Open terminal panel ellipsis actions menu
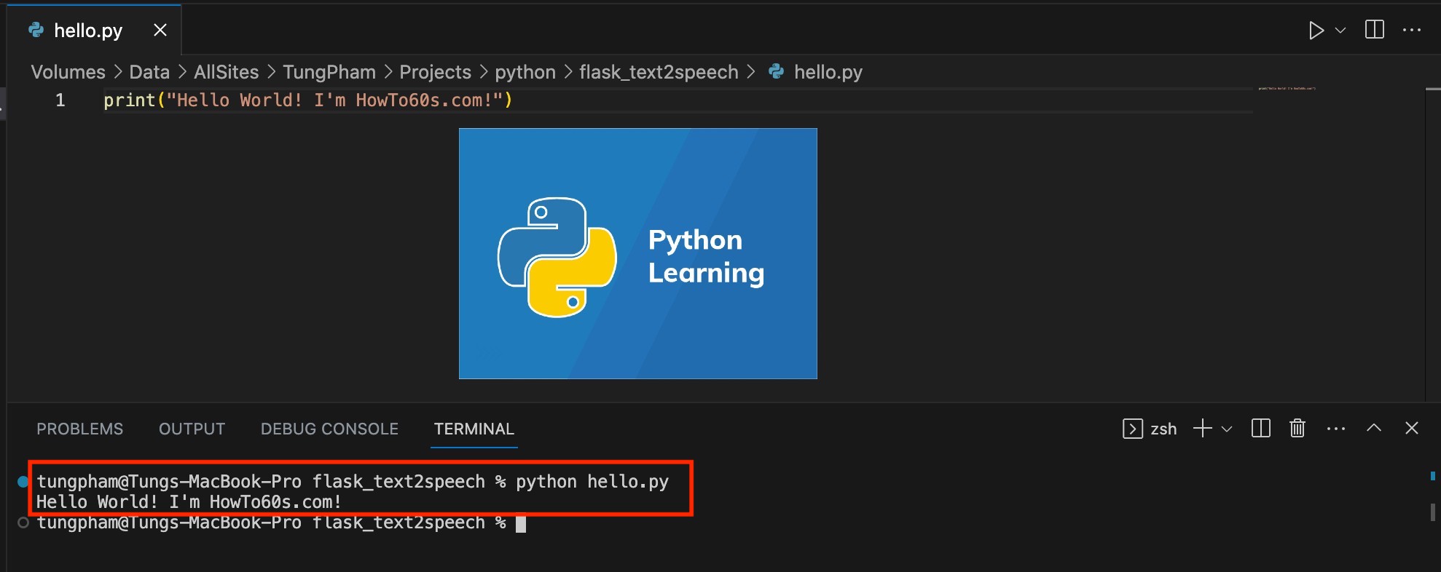 1336,429
